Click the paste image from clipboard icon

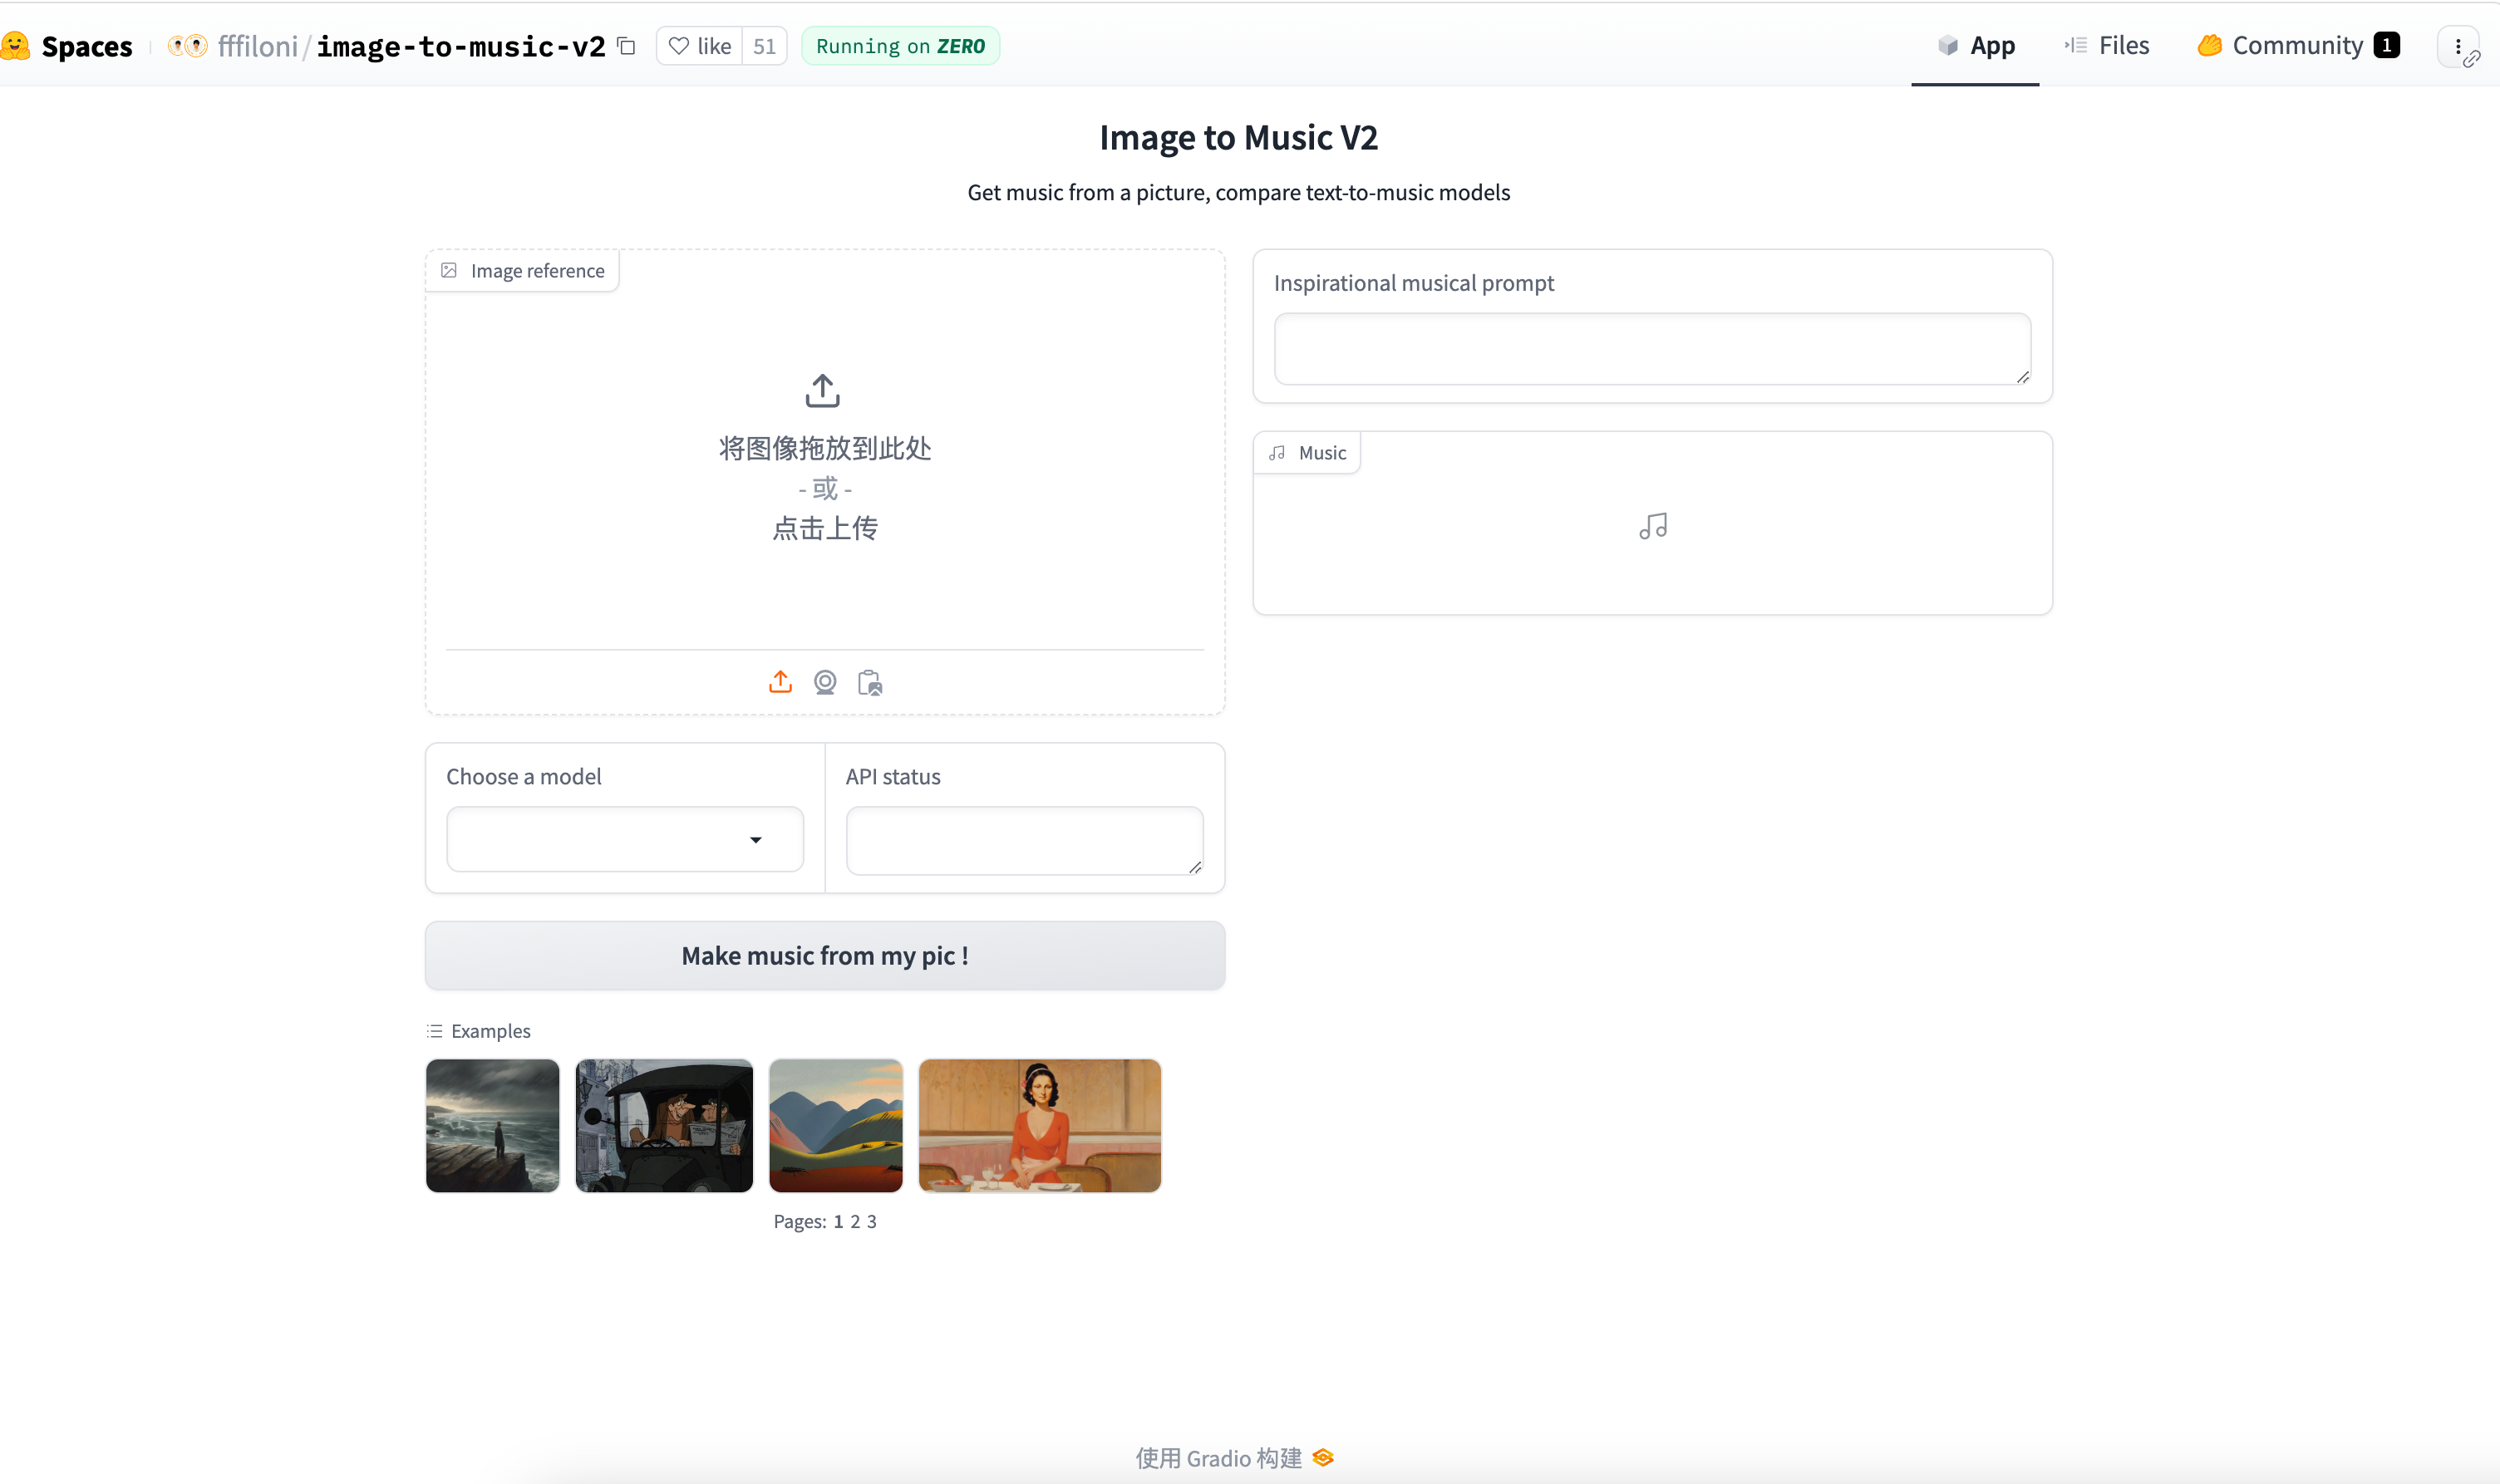(x=869, y=682)
